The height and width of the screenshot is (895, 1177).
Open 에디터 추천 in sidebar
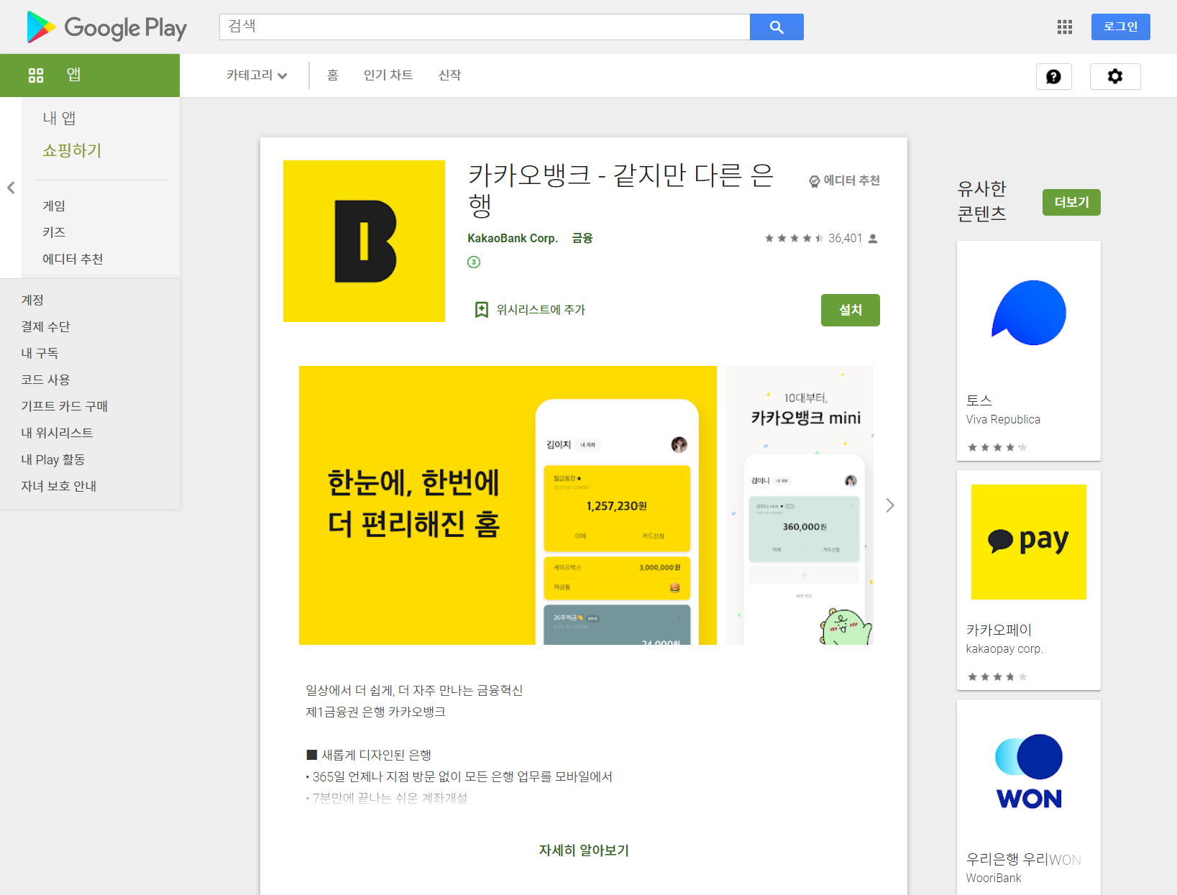(x=73, y=259)
